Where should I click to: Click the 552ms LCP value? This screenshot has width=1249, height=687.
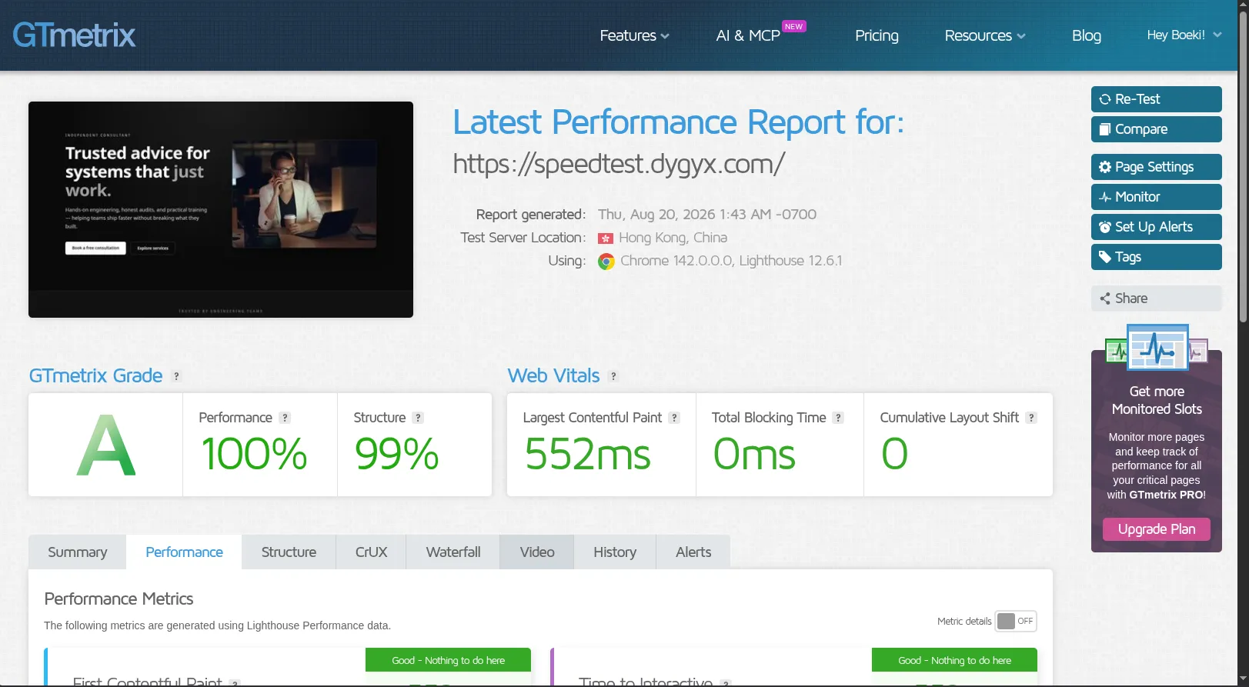tap(587, 454)
